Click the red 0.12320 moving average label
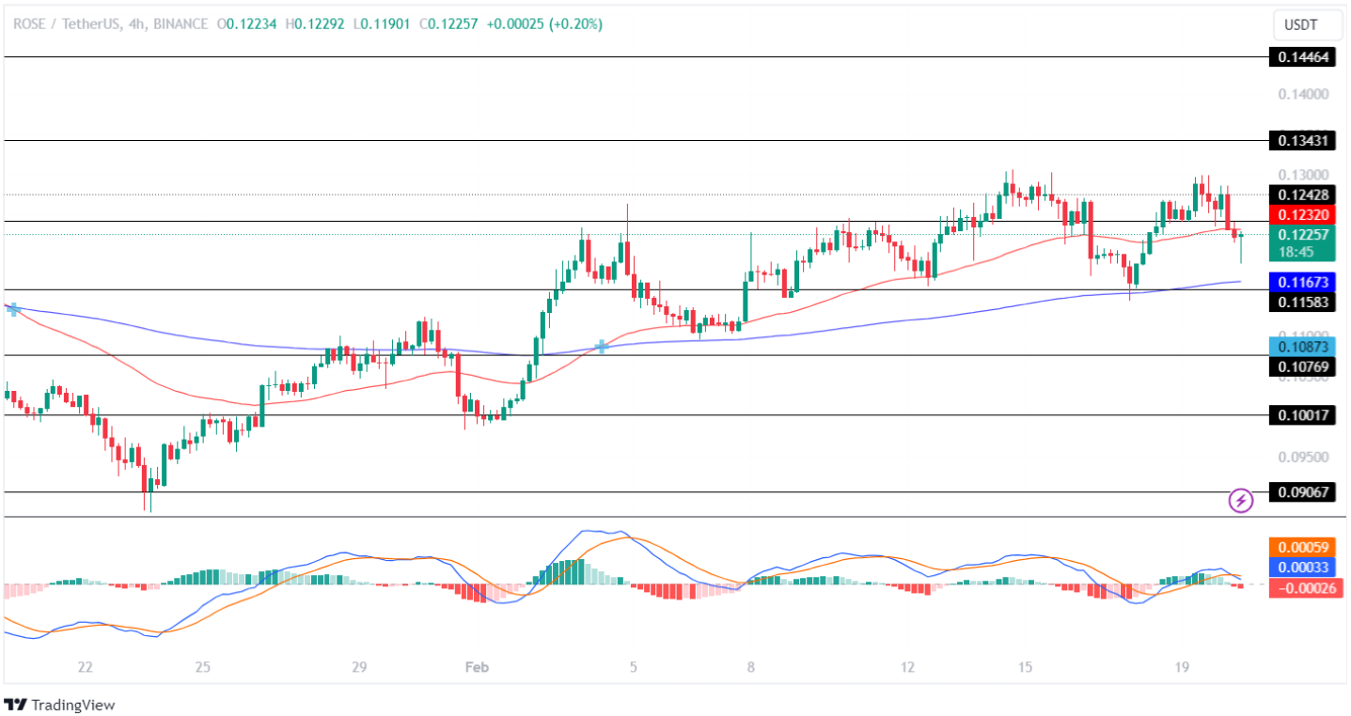 click(1301, 213)
